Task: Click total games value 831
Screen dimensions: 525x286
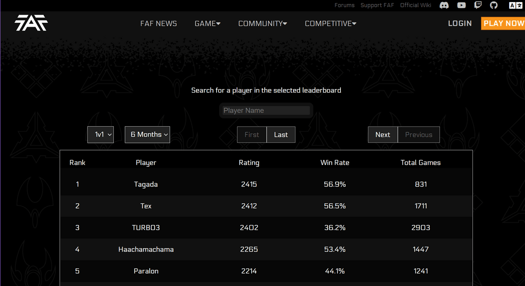Action: [421, 184]
